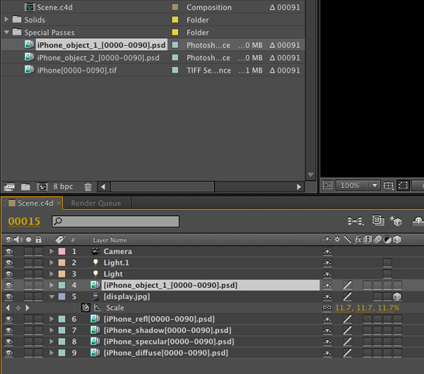Click the Audio speaker column header icon
This screenshot has width=424, height=374.
(18, 239)
